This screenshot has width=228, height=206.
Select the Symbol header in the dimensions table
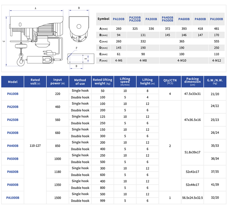[103, 19]
